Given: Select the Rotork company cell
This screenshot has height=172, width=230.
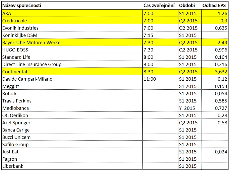Looking at the screenshot, I should point(72,93).
